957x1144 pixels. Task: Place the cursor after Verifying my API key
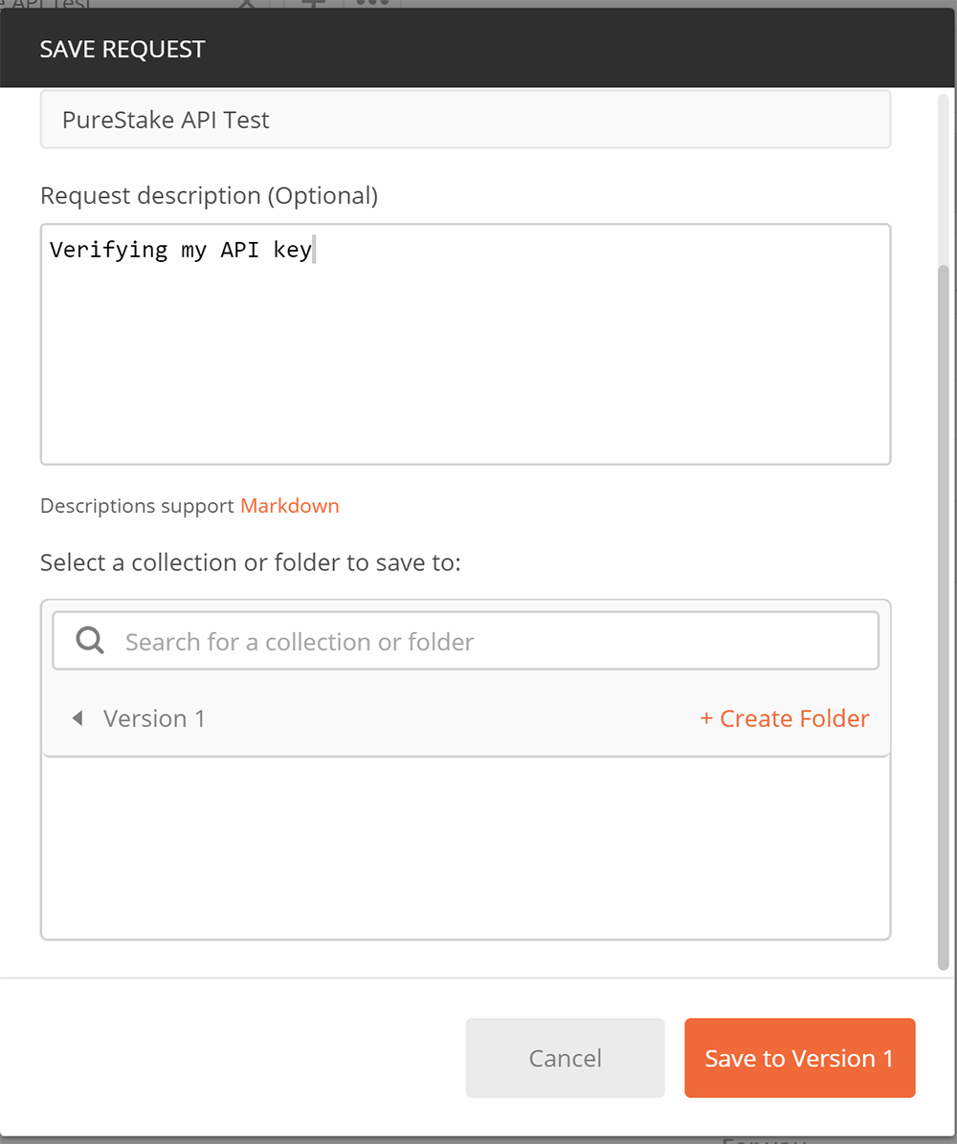coord(314,249)
